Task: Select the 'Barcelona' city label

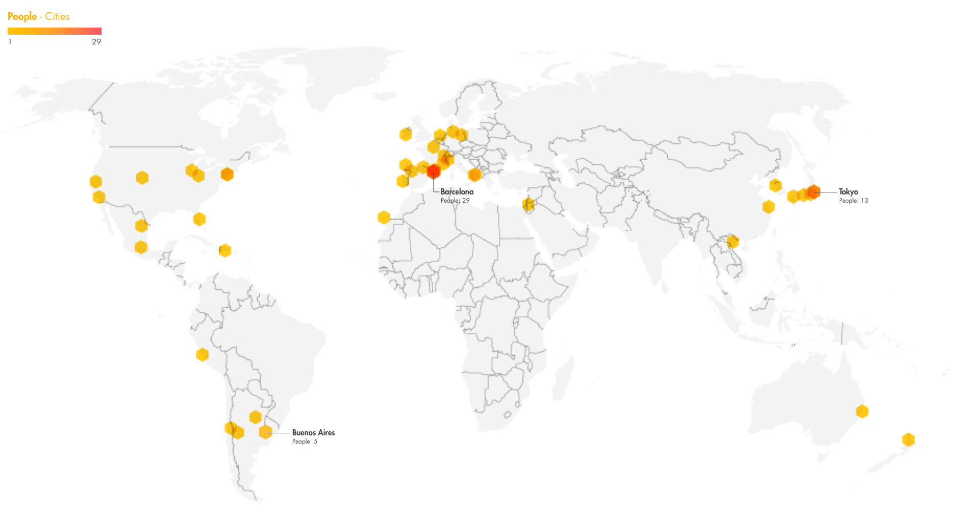Action: click(457, 192)
